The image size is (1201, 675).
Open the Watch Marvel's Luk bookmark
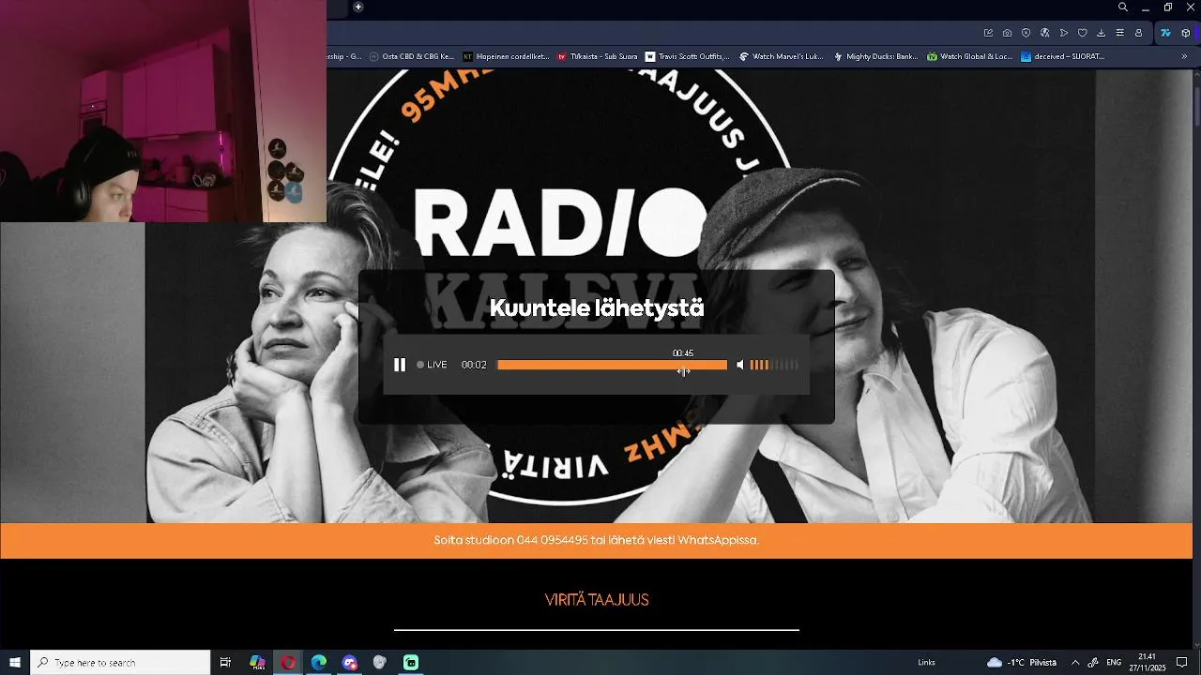point(782,56)
